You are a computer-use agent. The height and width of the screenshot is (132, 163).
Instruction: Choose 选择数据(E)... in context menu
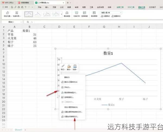(x=73, y=97)
